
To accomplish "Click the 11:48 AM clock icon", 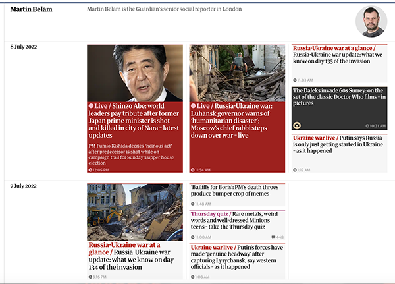I will [x=192, y=204].
